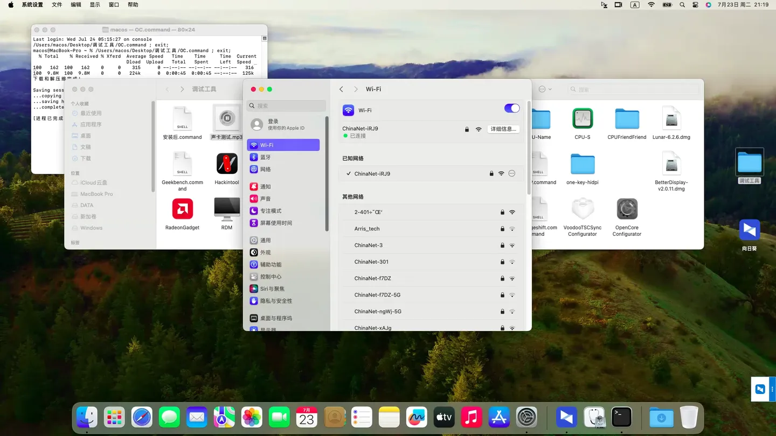Click the 详细信息 button for ChinaNet-iRJ9

pos(503,129)
